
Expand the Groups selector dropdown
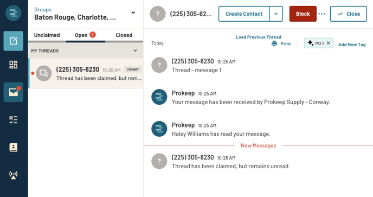point(133,13)
